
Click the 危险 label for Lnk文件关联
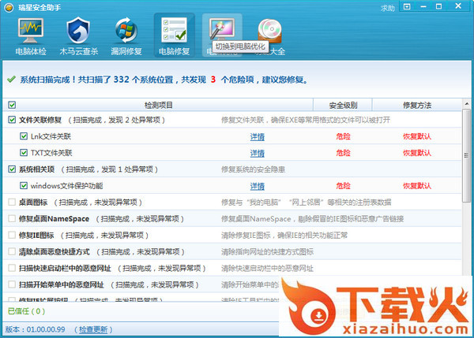(343, 136)
